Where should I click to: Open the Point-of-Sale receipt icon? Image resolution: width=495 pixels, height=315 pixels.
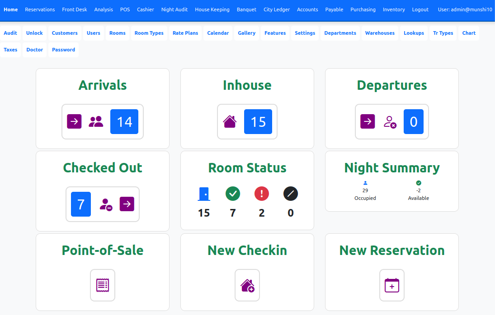tap(103, 285)
